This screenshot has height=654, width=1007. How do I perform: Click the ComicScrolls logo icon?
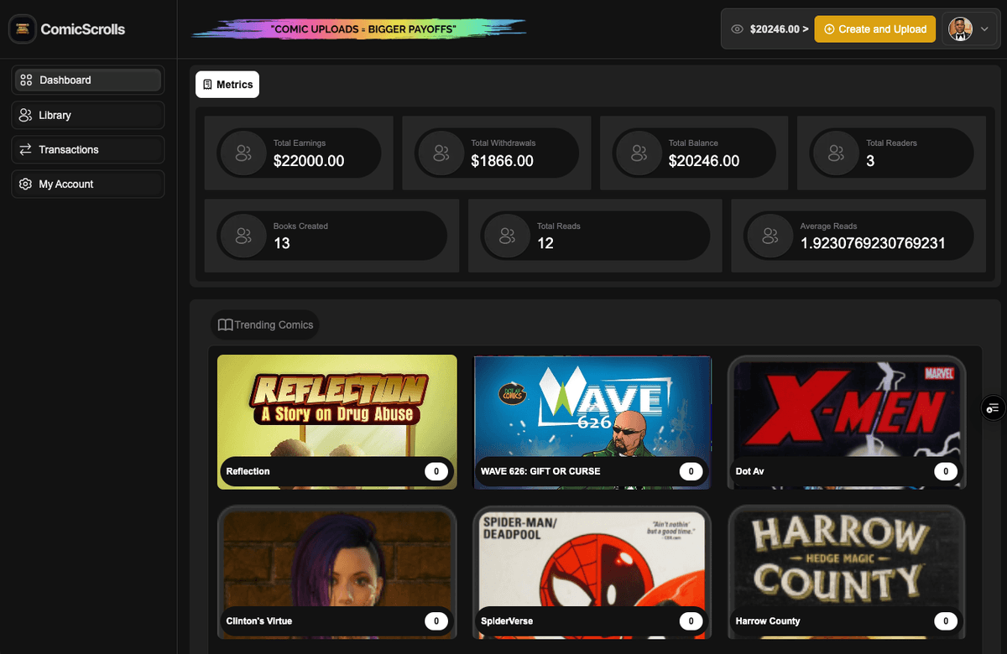(22, 29)
